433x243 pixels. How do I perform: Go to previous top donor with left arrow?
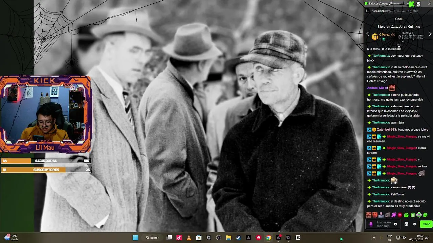(368, 34)
